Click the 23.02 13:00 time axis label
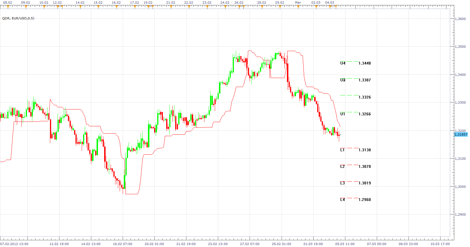 (218, 244)
